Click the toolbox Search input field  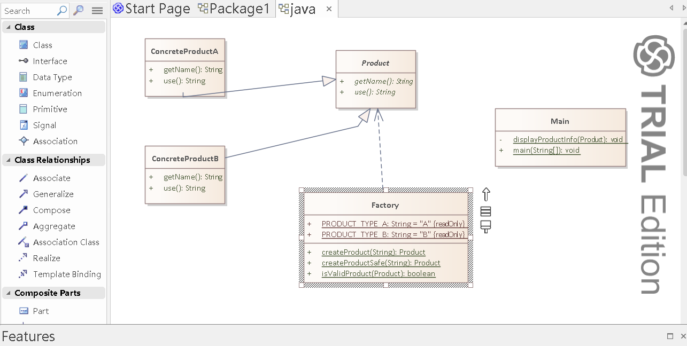(29, 11)
